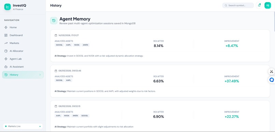This screenshot has width=275, height=132.
Task: Click AAPL tag in 09:53:46 session
Action: click(x=68, y=80)
